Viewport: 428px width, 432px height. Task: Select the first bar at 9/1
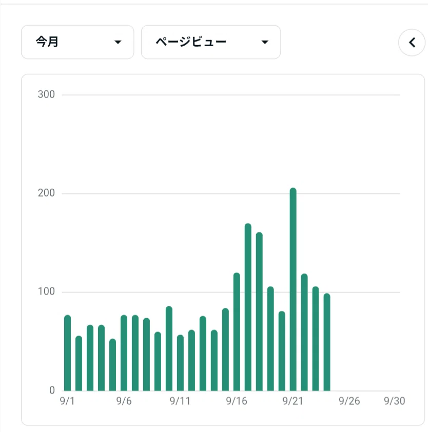(x=68, y=353)
